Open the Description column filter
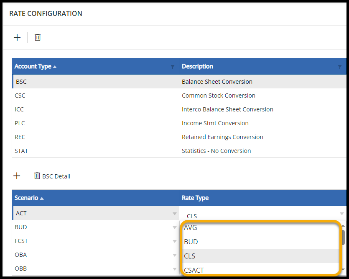The width and height of the screenshot is (349, 279). [x=339, y=67]
